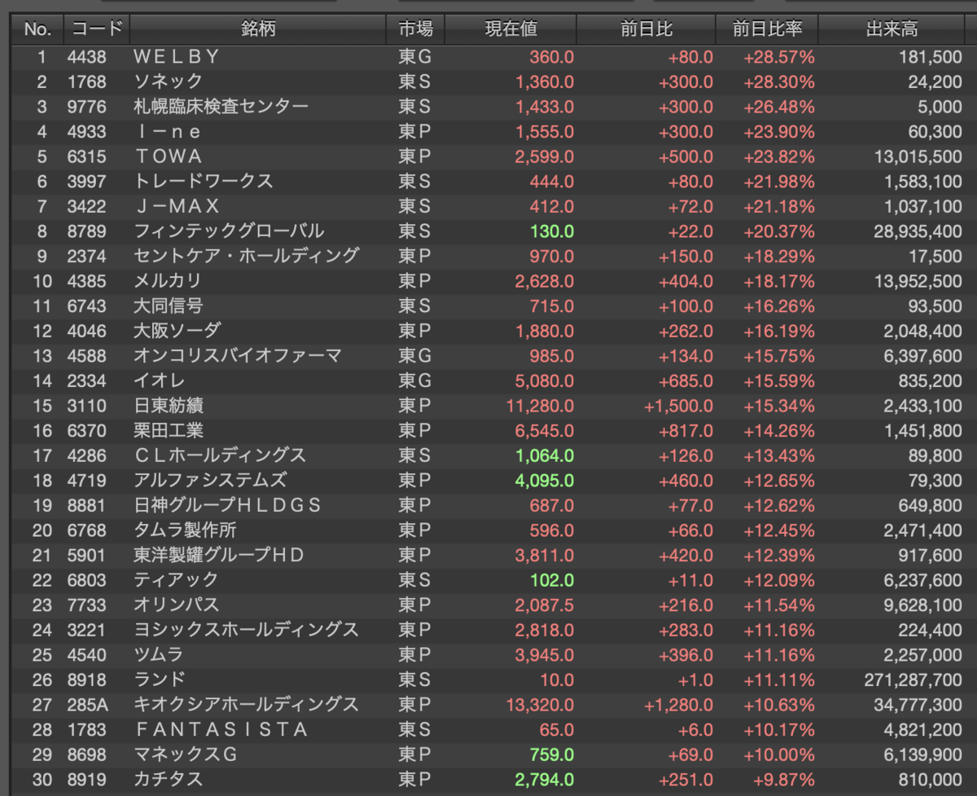977x796 pixels.
Task: Select ランド in the ranking
Action: [159, 679]
